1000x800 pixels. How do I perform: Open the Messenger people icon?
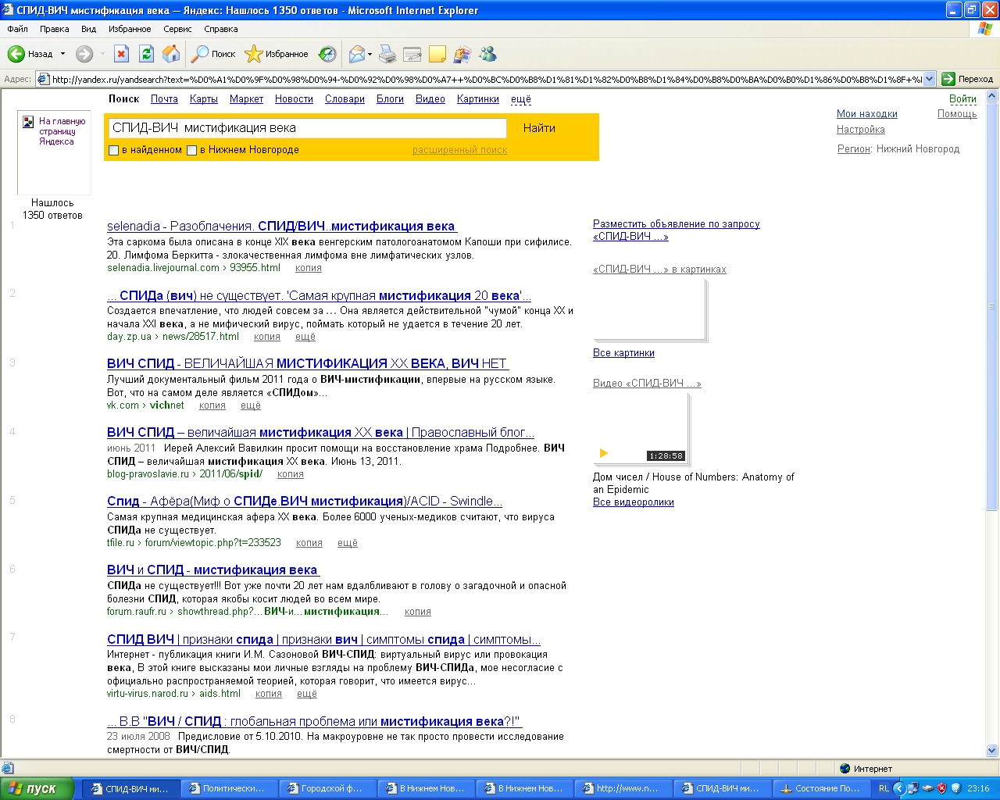(x=488, y=54)
